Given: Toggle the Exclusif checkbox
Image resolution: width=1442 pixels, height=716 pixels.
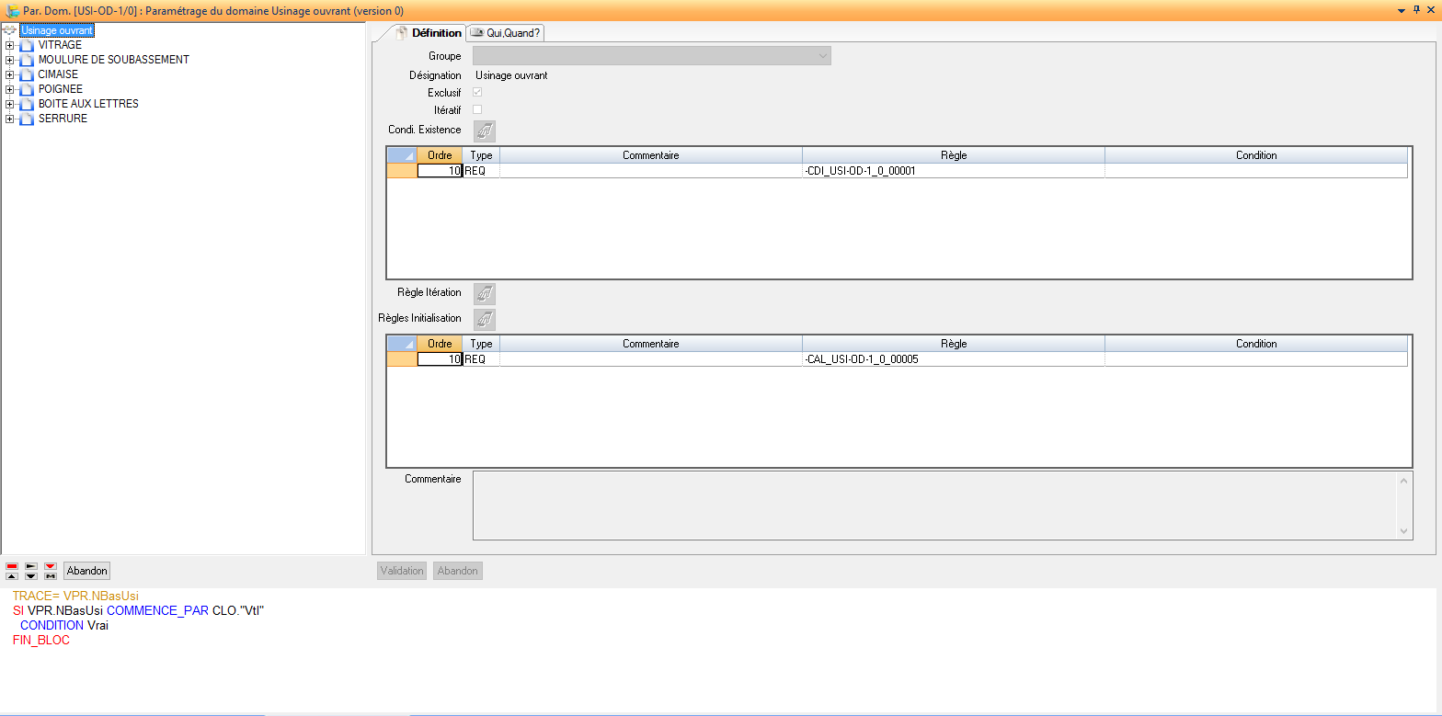Looking at the screenshot, I should coord(477,93).
